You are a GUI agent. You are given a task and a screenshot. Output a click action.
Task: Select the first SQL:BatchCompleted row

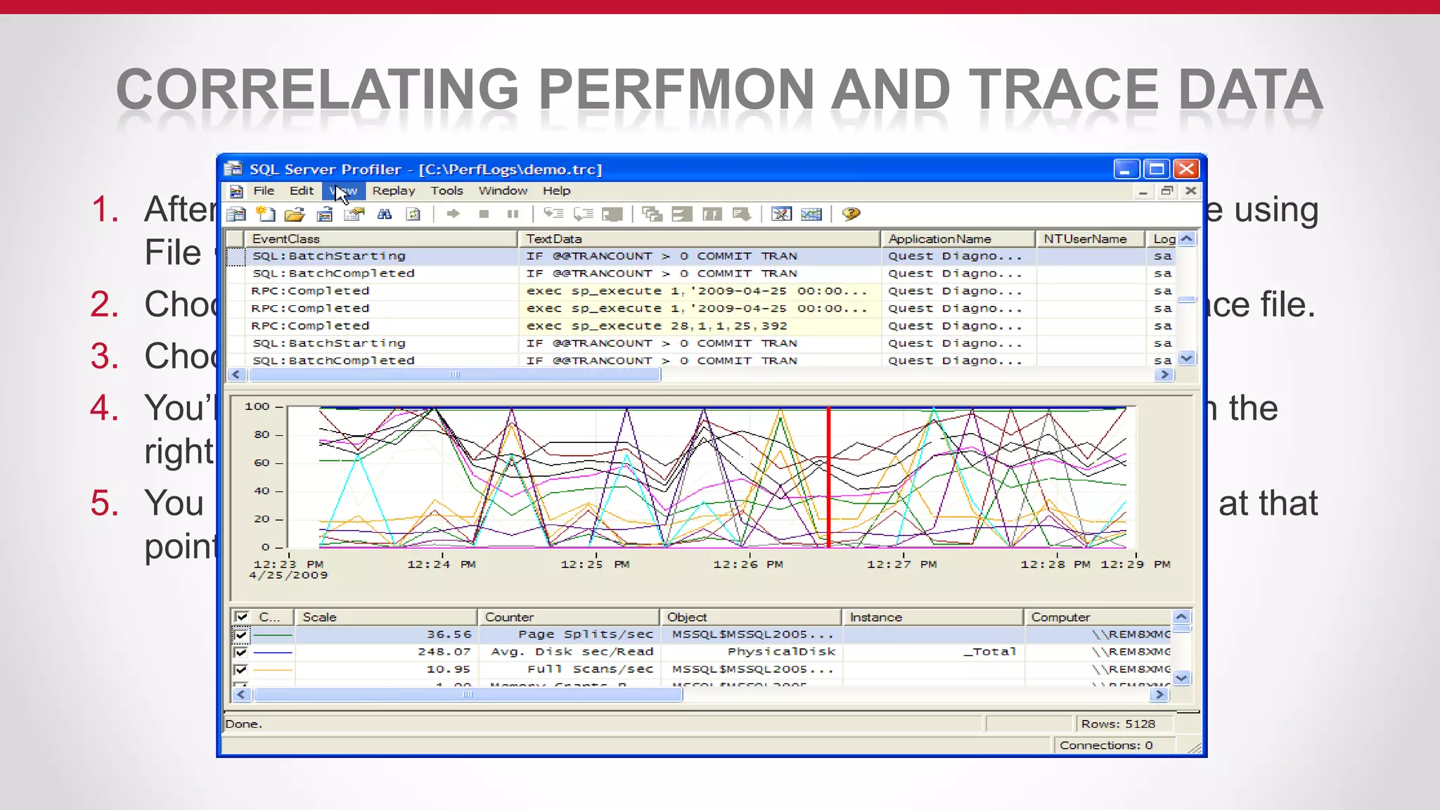tap(702, 274)
